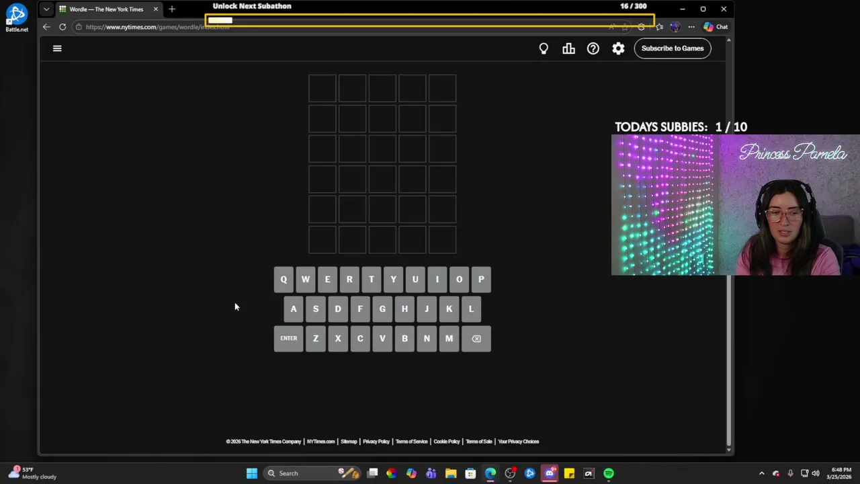Screen dimensions: 860x484
Task: Open the Edge Favorites star-list icon
Action: coord(659,27)
